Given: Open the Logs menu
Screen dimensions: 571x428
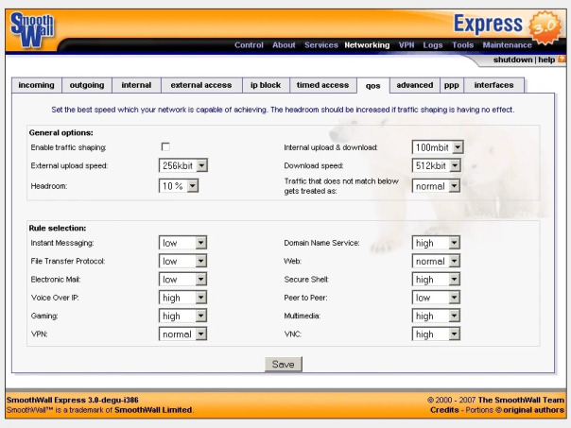Looking at the screenshot, I should coord(433,45).
